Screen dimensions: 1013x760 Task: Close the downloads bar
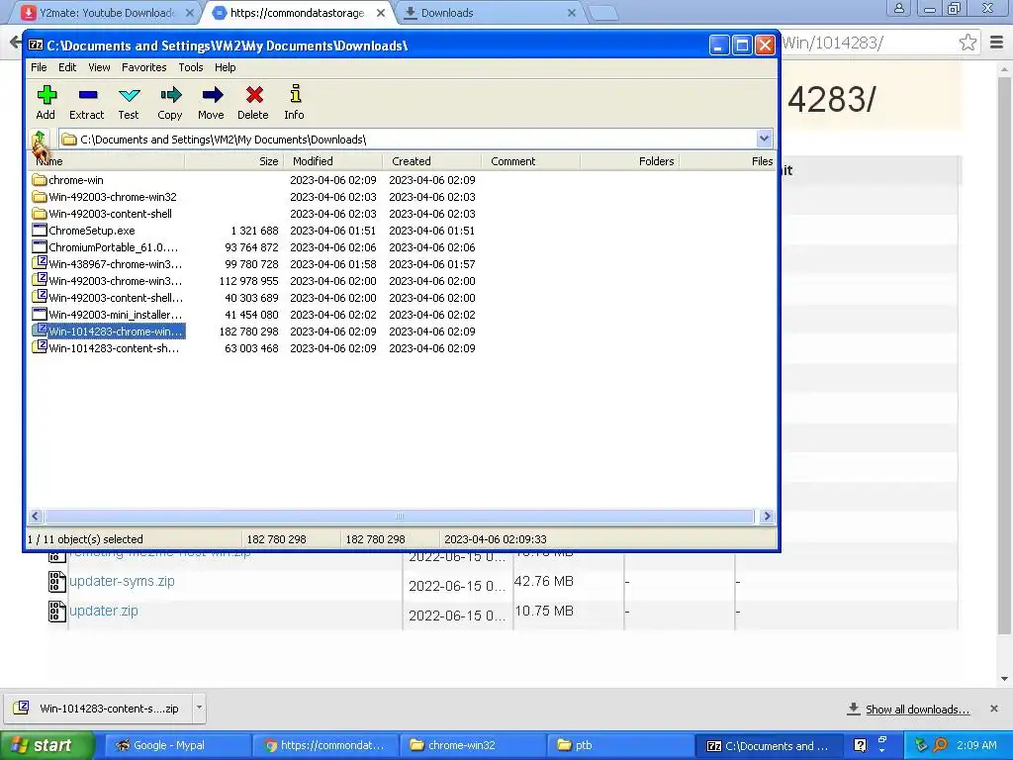[x=994, y=709]
